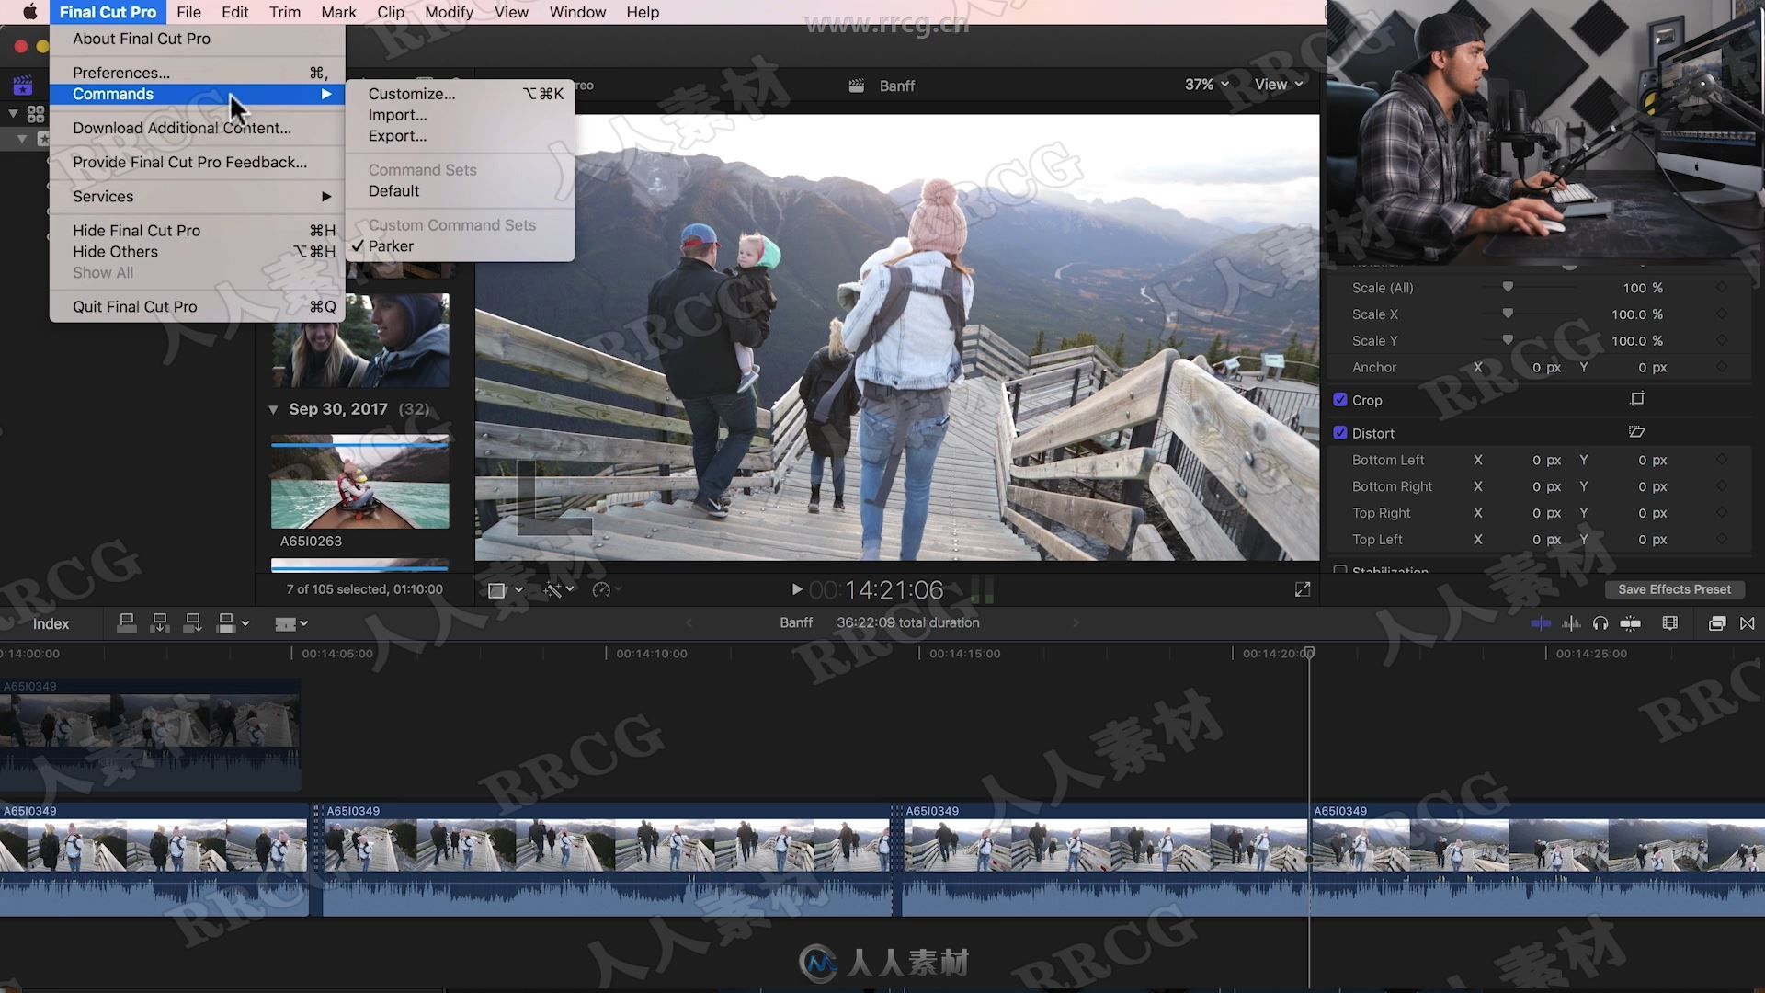Screen dimensions: 1765x993
Task: Toggle video skimming blue icon
Action: [1540, 623]
